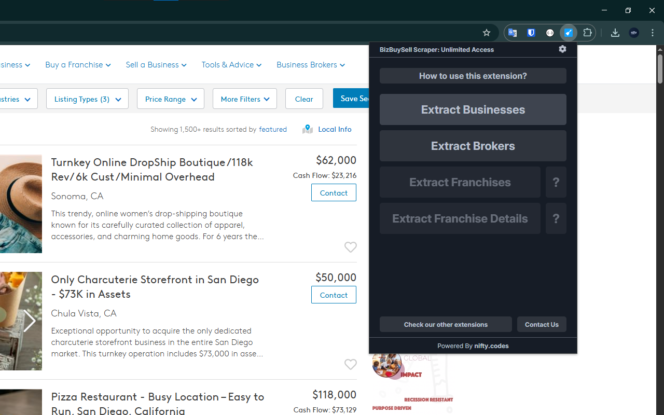Click the Extract Franchise Details button
This screenshot has height=415, width=664.
pyautogui.click(x=460, y=218)
